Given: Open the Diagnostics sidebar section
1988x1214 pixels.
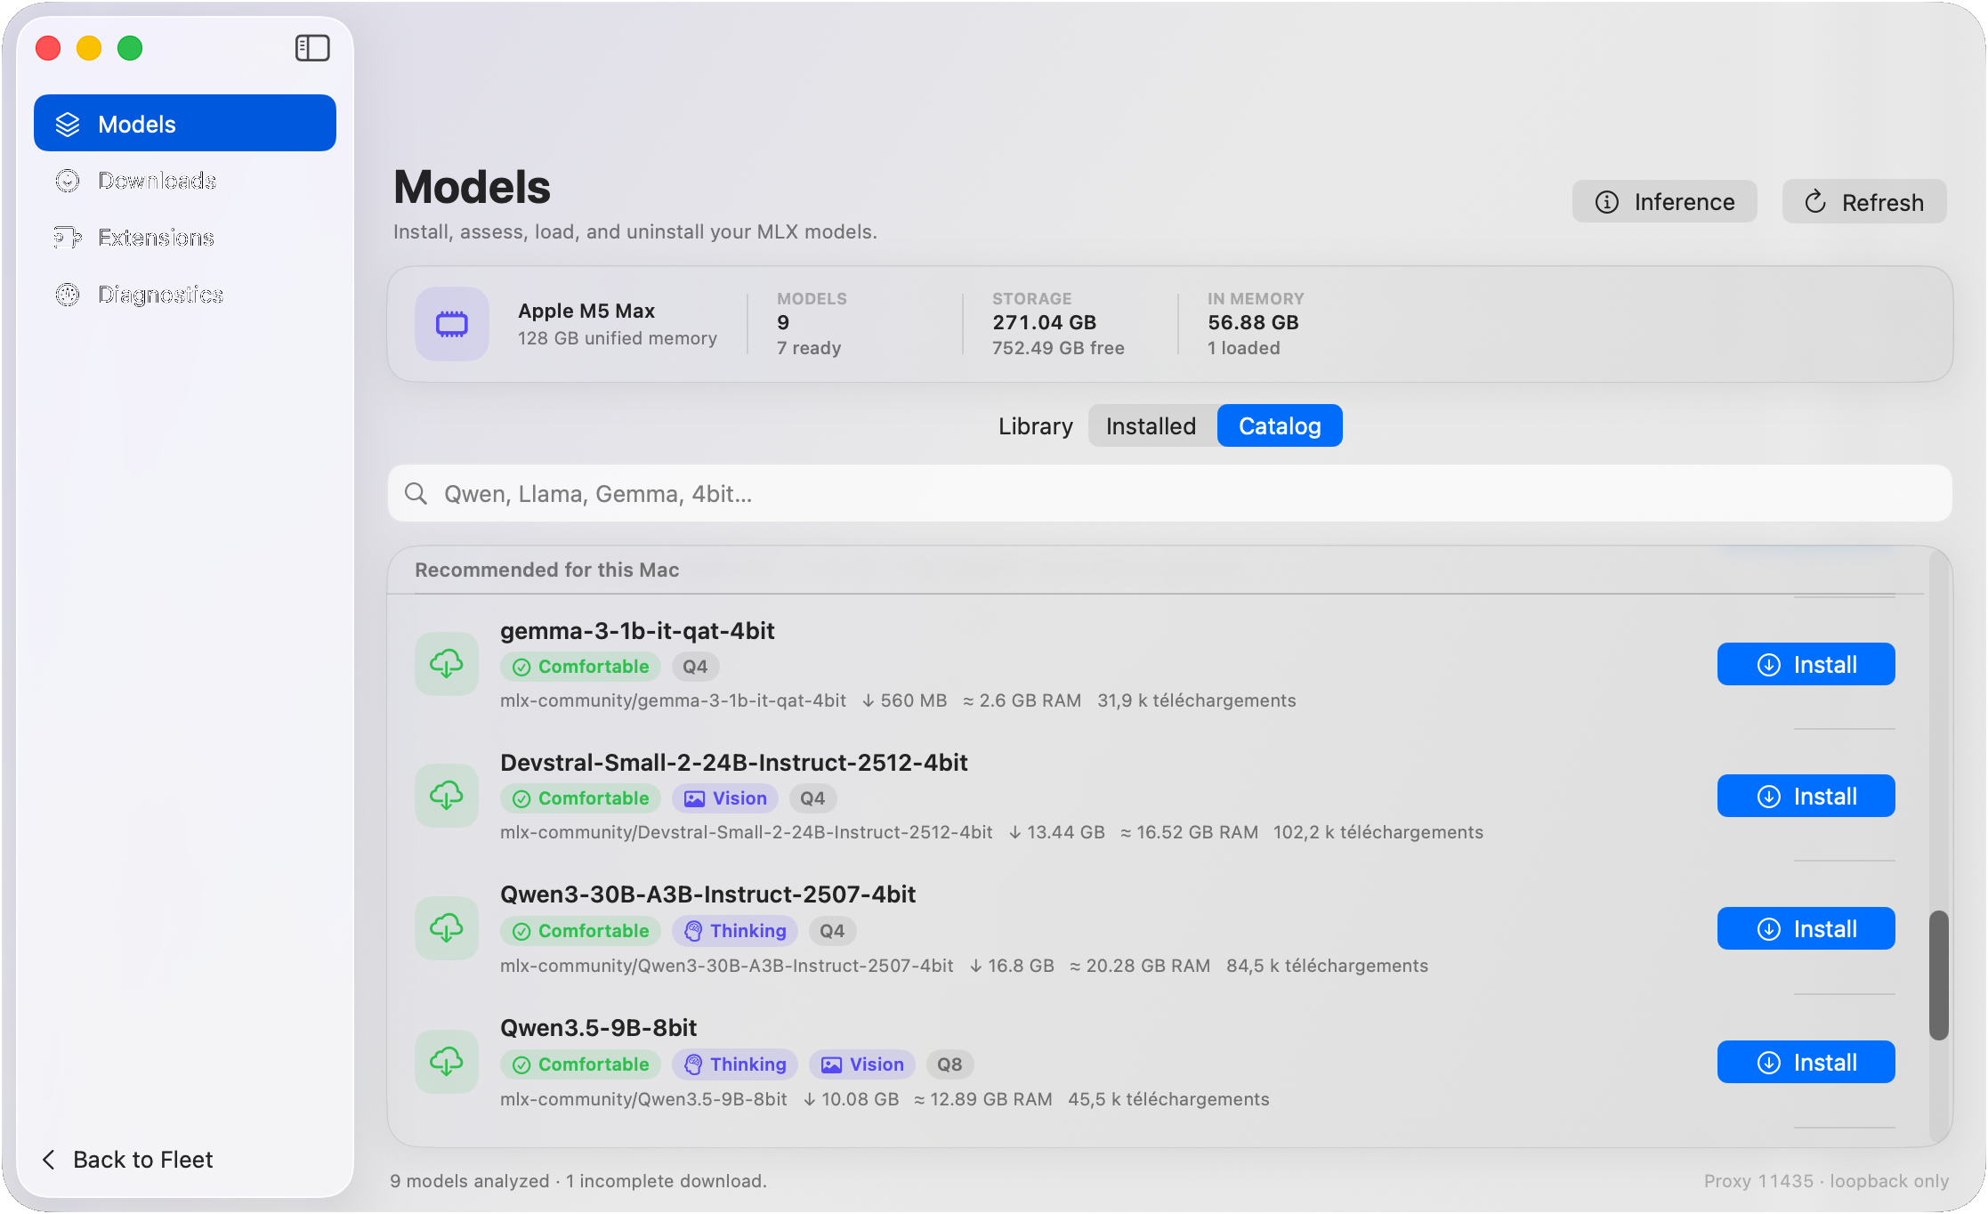Looking at the screenshot, I should [x=185, y=295].
